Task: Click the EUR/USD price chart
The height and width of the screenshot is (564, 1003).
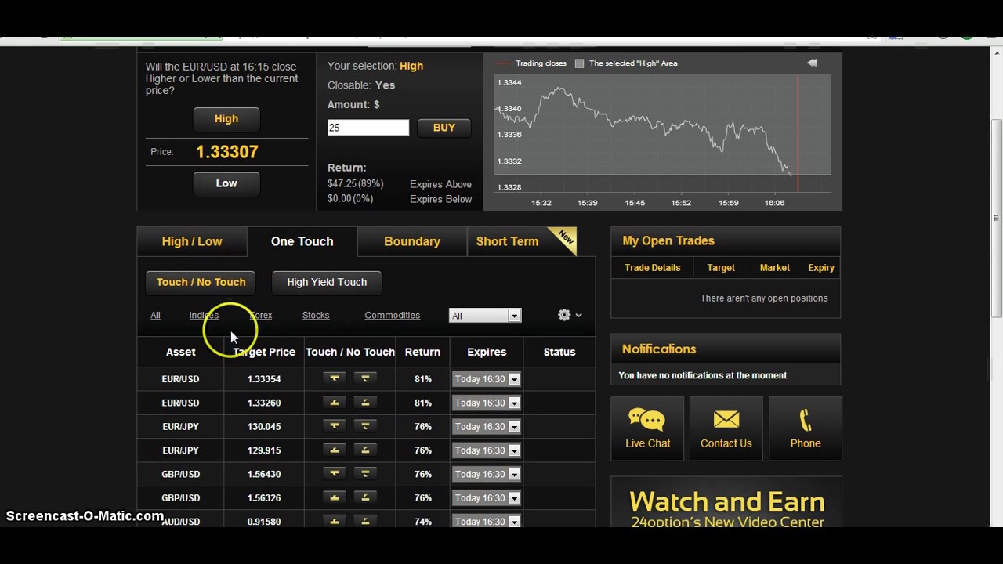Action: tap(662, 133)
